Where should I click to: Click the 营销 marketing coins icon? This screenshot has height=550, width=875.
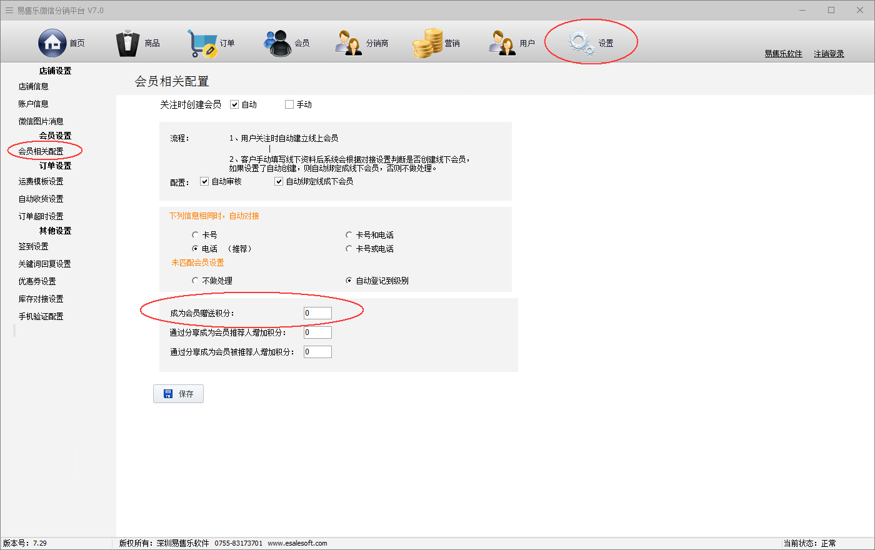(x=427, y=43)
